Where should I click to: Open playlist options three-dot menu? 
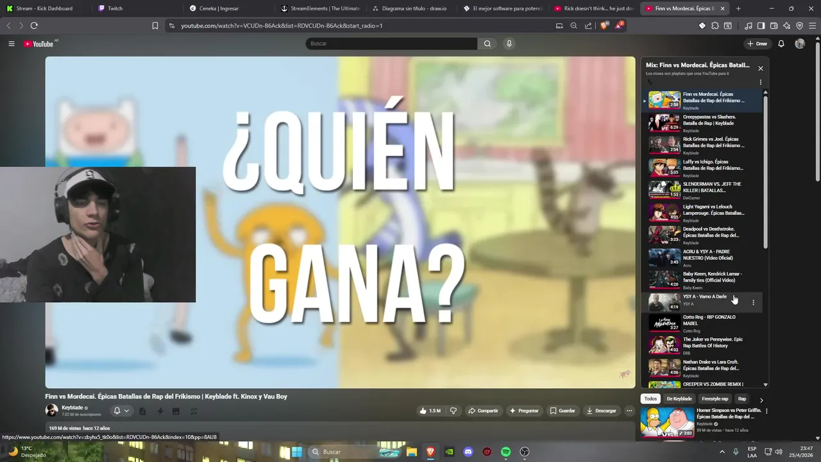(x=761, y=82)
